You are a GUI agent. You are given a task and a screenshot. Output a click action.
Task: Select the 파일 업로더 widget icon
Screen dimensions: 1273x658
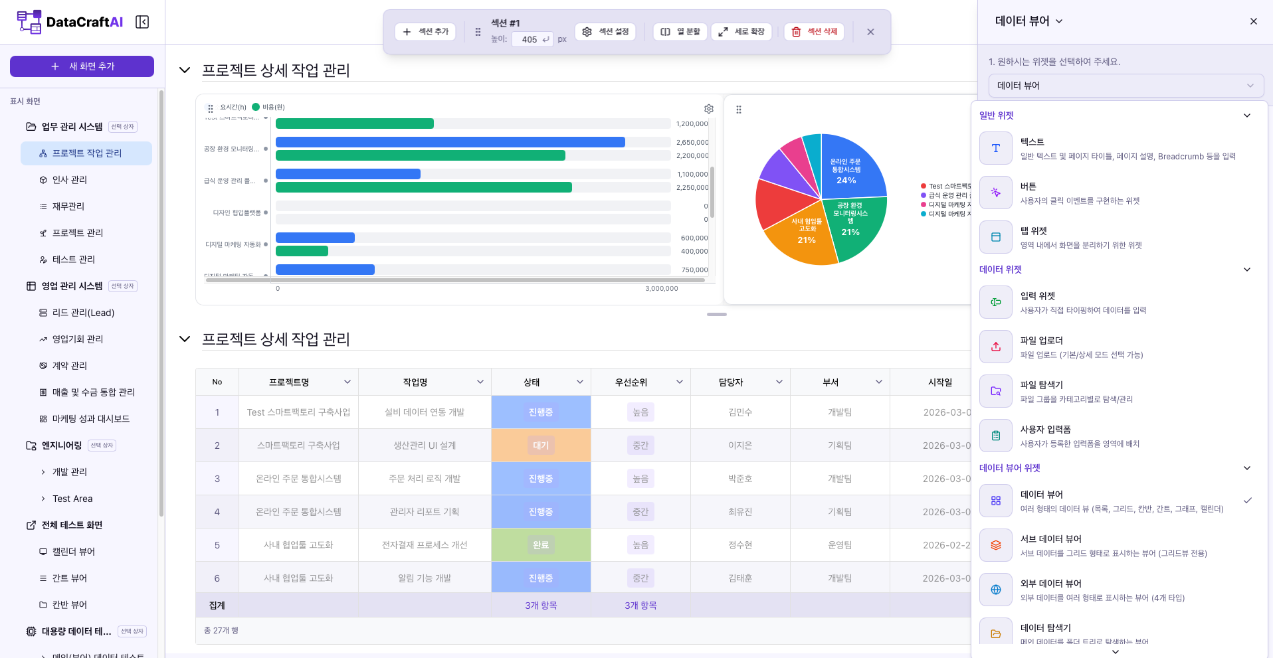click(996, 347)
